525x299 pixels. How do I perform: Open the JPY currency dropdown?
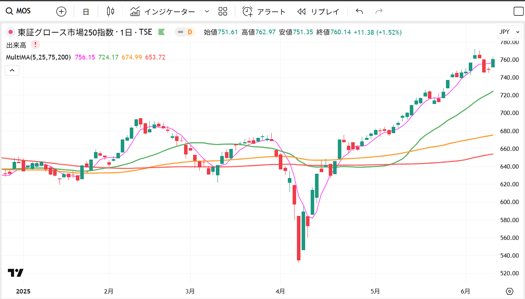coord(510,32)
